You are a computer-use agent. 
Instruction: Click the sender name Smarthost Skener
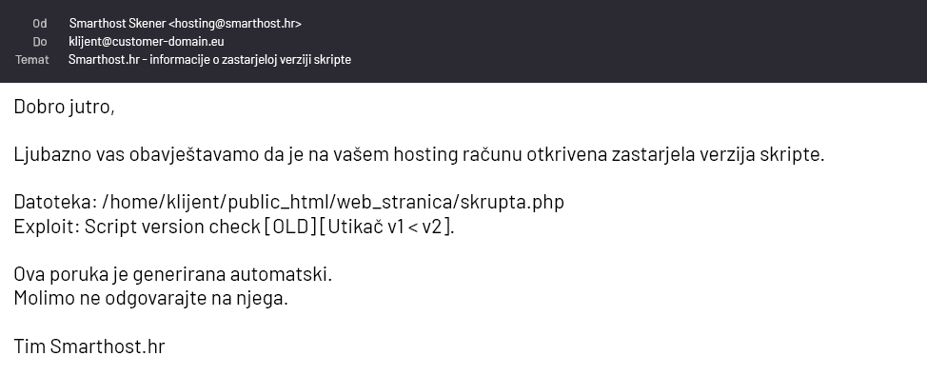click(117, 24)
